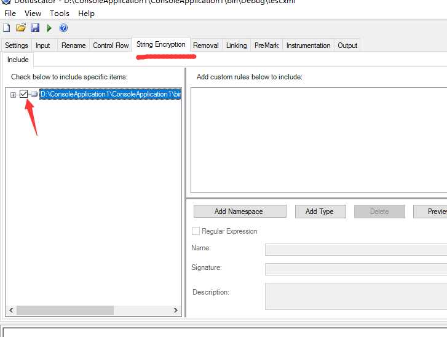Switch to the Linking tab
Image resolution: width=447 pixels, height=337 pixels.
[236, 46]
